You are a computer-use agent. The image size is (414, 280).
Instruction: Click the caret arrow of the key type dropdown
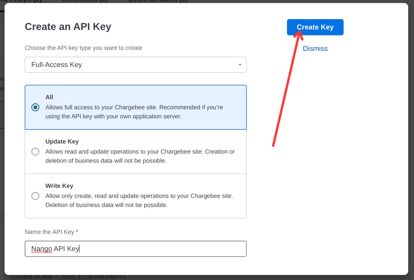pos(240,65)
